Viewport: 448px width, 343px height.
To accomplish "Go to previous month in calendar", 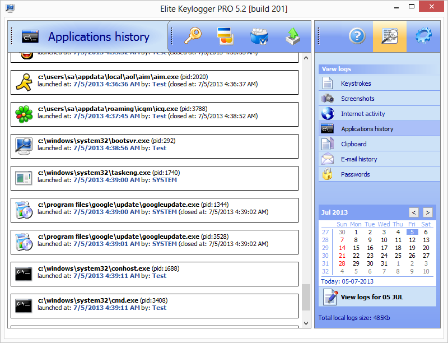I will click(x=413, y=212).
